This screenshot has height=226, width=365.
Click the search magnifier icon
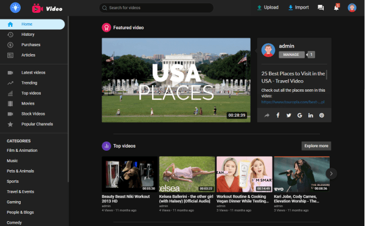tap(105, 8)
